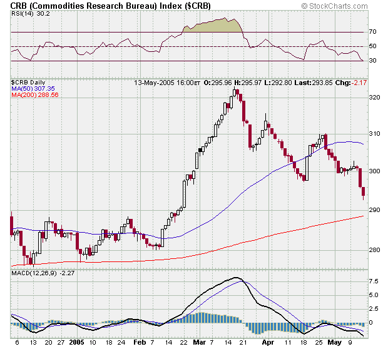Click the RSI axis label "50"
388x349 pixels.
pos(372,46)
